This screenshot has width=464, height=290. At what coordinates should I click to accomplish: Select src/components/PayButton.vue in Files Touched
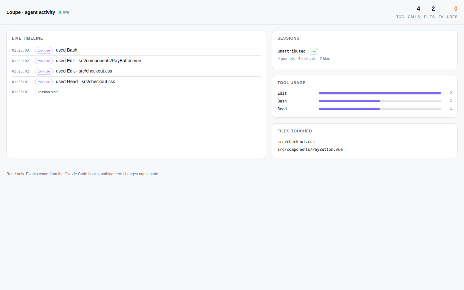tap(310, 150)
